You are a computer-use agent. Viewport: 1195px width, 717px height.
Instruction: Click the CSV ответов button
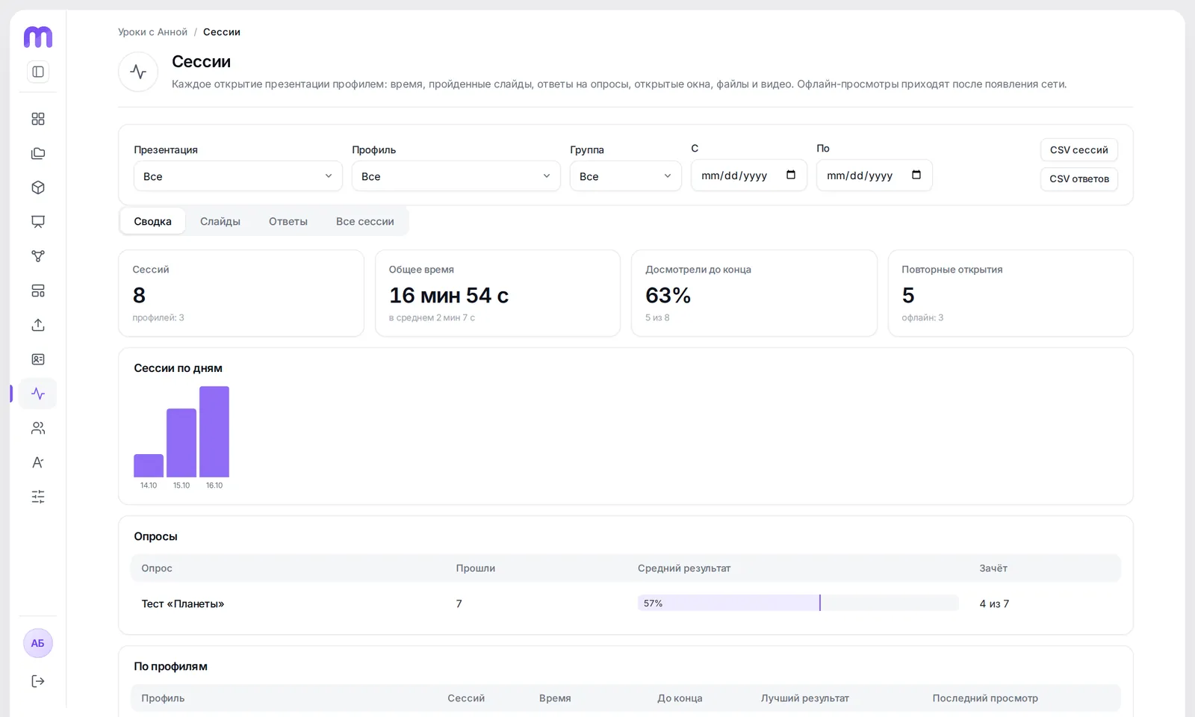(1079, 179)
